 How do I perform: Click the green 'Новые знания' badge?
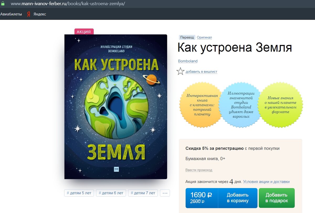pos(280,105)
